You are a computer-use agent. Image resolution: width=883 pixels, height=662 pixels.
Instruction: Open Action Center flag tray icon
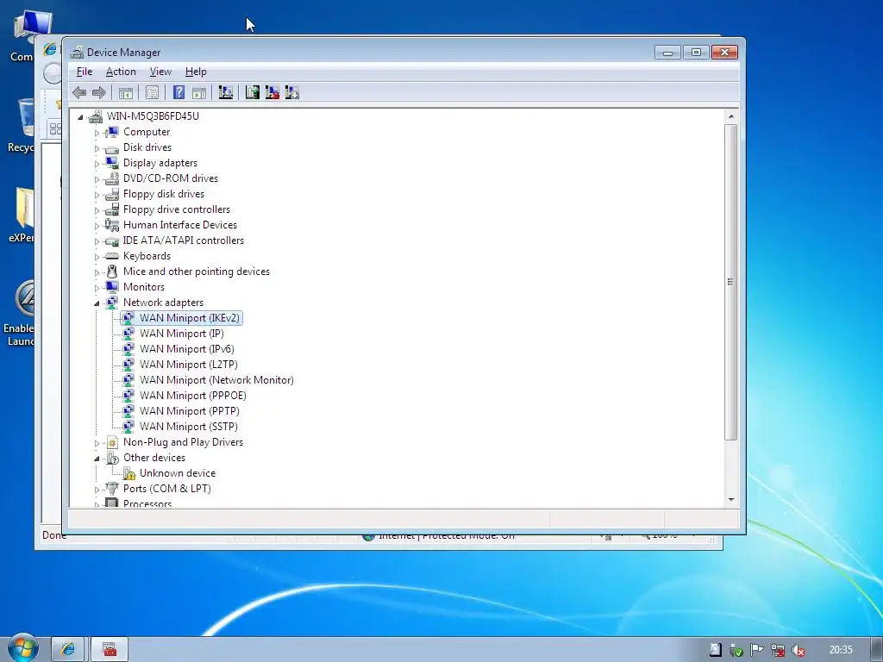tap(757, 650)
